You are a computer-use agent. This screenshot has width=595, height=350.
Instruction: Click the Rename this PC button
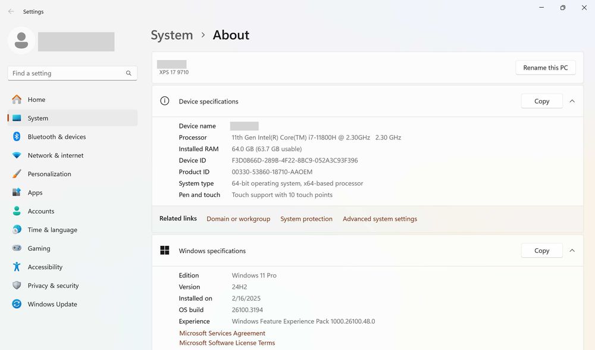click(x=545, y=68)
